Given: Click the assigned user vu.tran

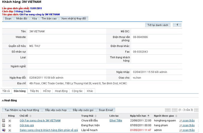Looking at the screenshot, I should coord(137,78).
